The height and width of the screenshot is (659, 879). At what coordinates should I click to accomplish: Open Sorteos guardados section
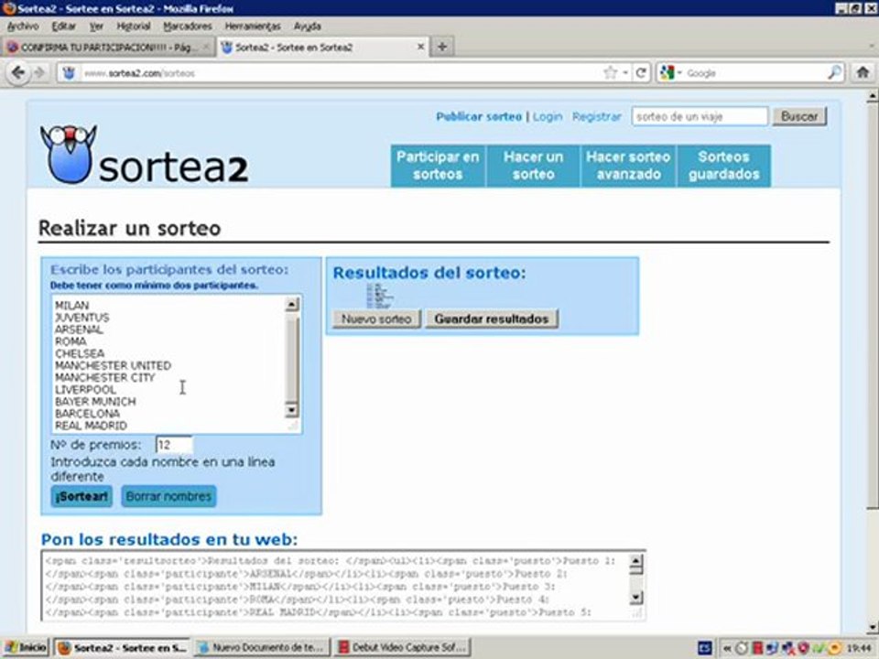[x=723, y=166]
